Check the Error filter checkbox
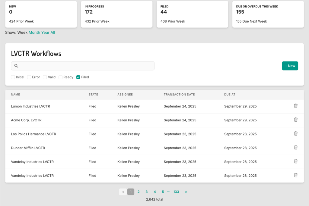 point(29,77)
